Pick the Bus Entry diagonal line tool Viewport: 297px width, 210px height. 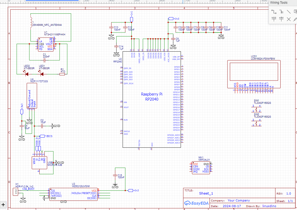[289, 12]
